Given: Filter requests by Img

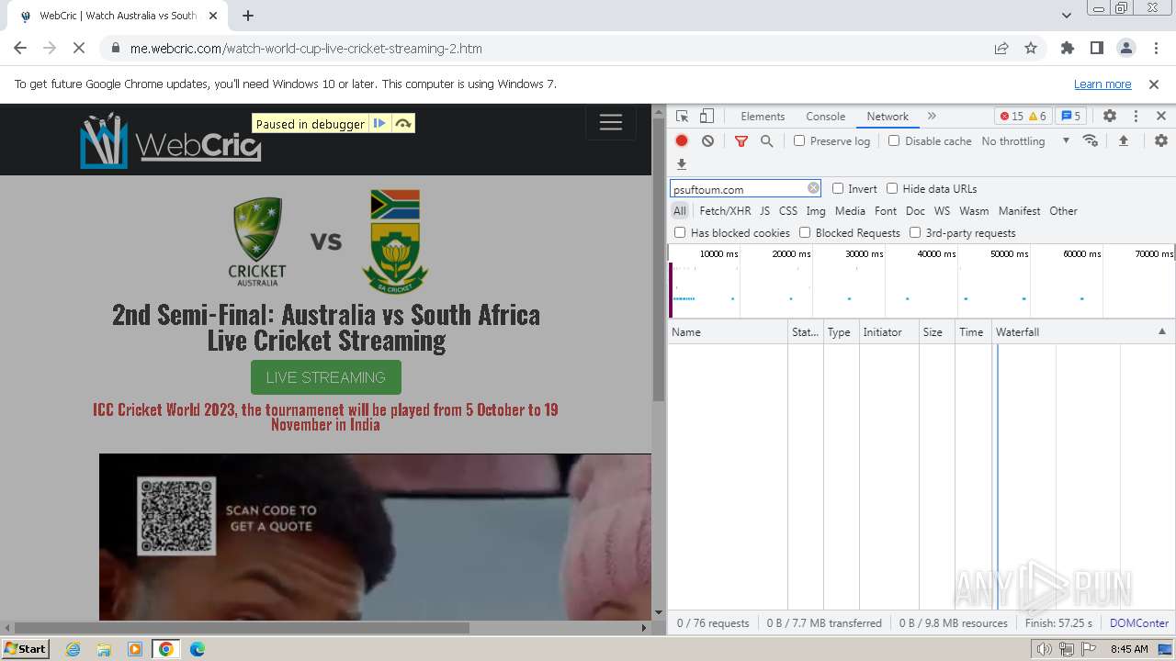Looking at the screenshot, I should coord(815,210).
